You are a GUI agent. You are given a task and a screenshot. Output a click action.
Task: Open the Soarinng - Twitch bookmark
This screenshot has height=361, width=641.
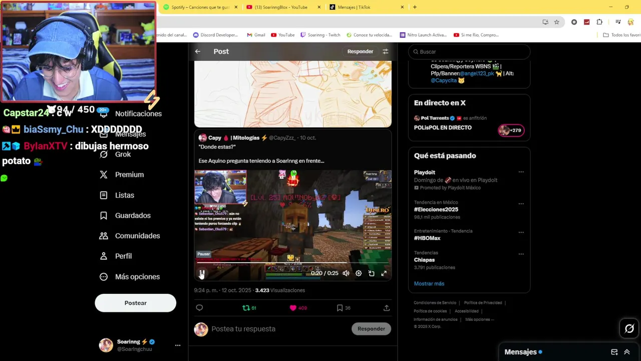point(320,35)
